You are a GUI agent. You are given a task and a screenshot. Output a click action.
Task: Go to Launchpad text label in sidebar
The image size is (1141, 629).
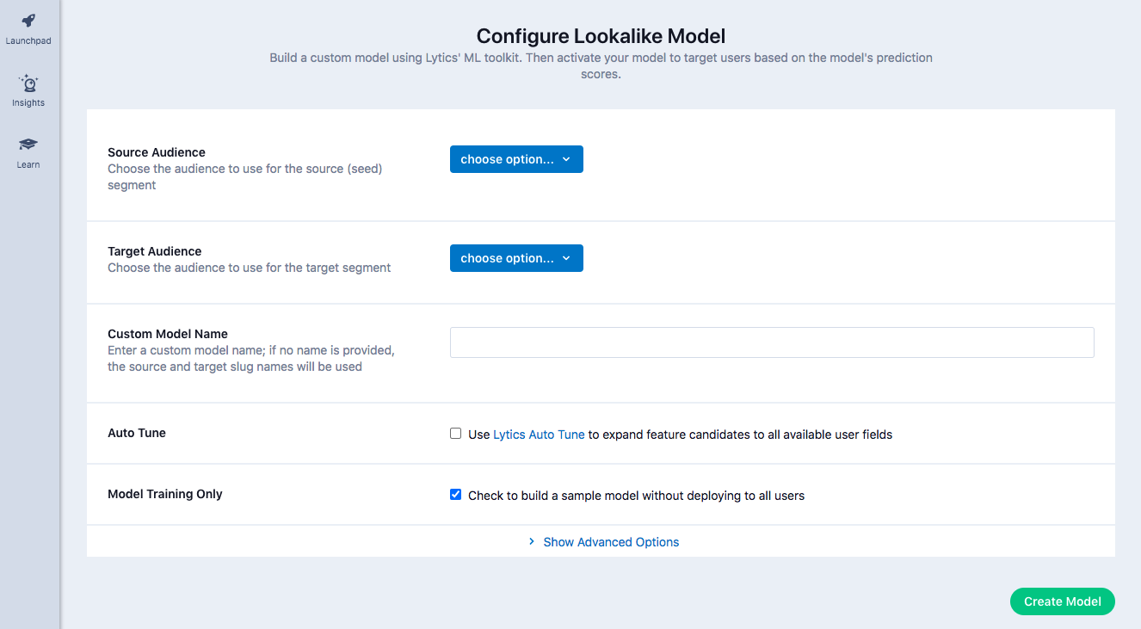pos(28,40)
